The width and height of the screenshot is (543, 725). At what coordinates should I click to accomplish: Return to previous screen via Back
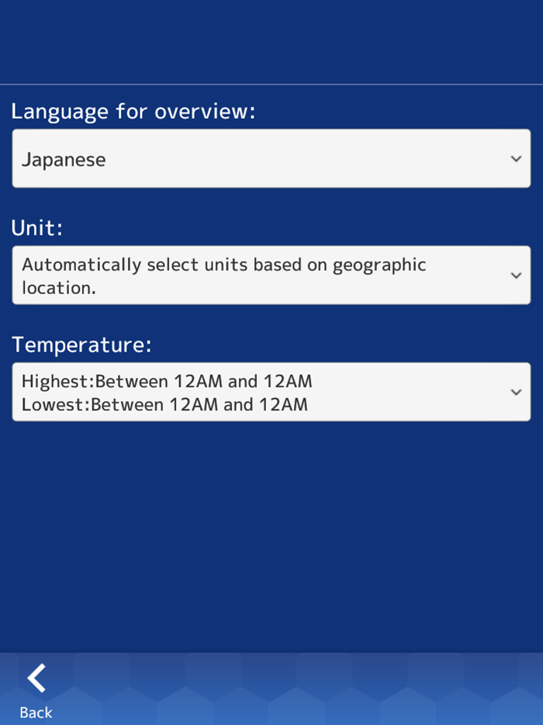(x=36, y=689)
